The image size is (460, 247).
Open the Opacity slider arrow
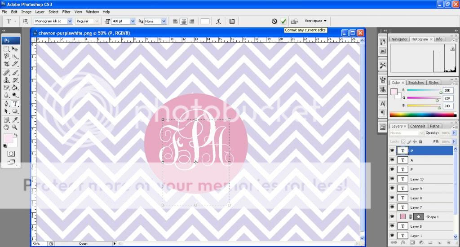454,133
